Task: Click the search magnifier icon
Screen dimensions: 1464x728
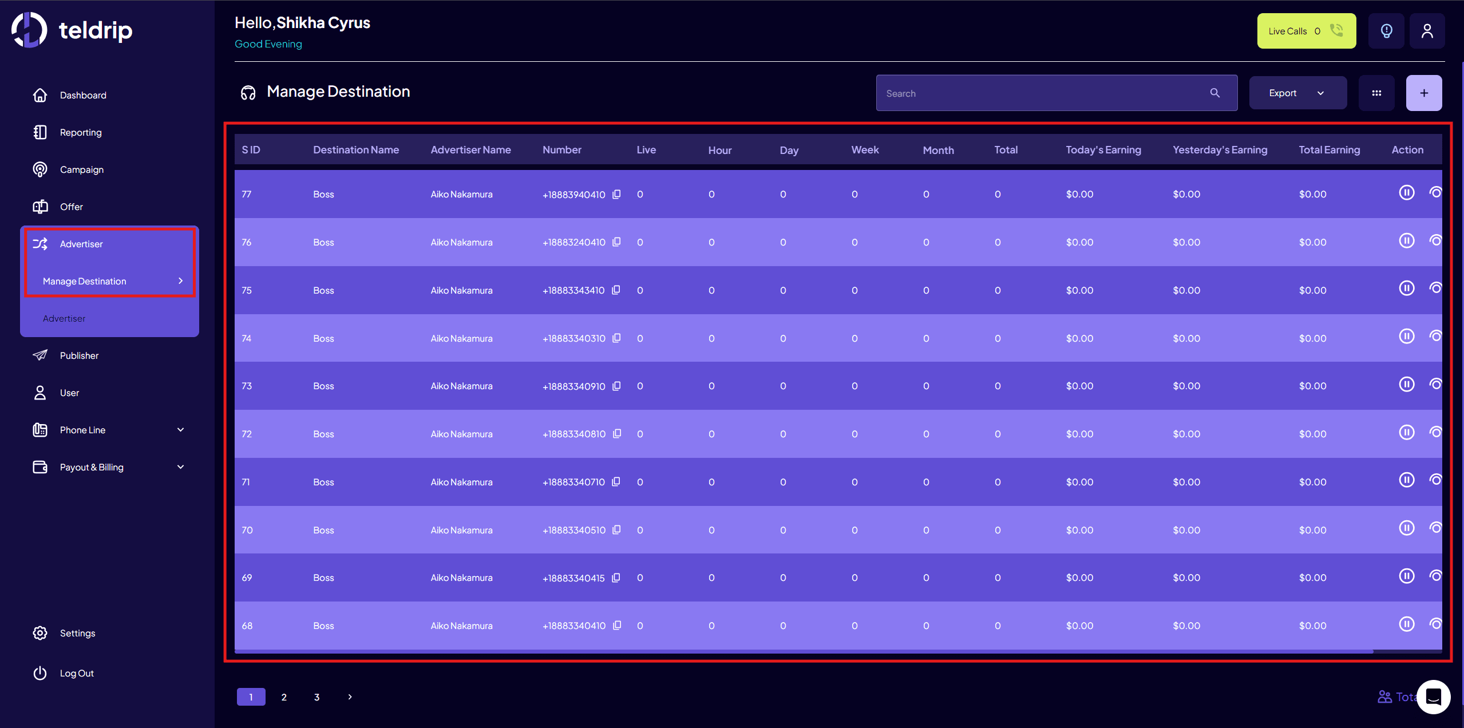Action: click(x=1214, y=93)
